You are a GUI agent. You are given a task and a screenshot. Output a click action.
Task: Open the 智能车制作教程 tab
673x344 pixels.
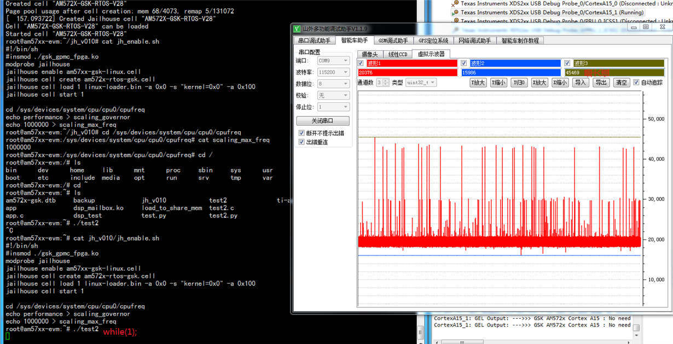point(520,40)
